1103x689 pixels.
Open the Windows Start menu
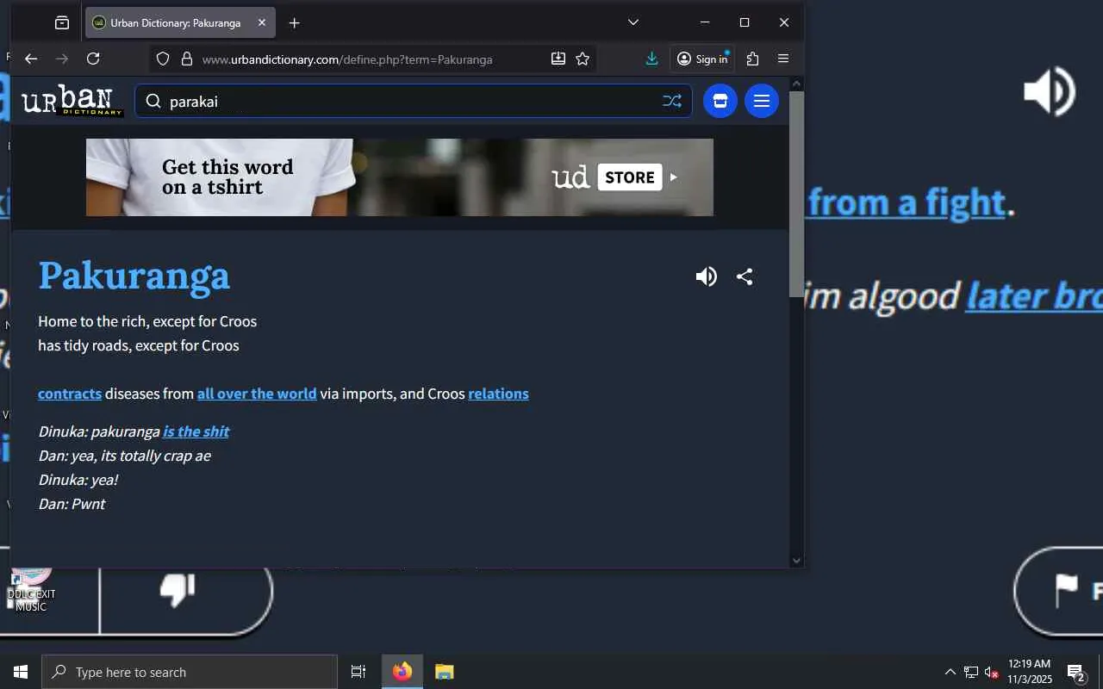tap(21, 672)
